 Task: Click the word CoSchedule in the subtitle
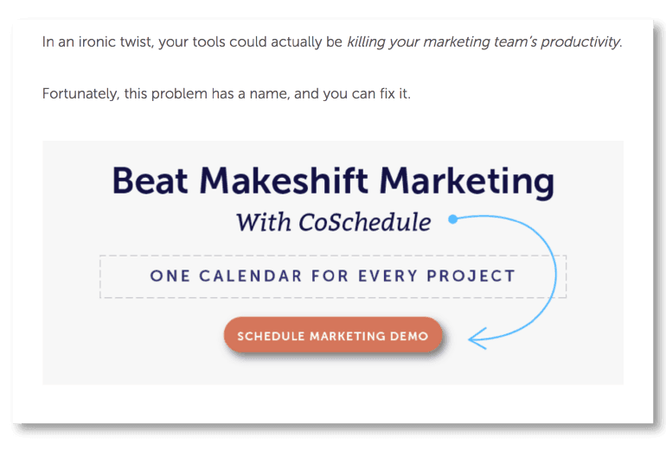click(x=365, y=222)
